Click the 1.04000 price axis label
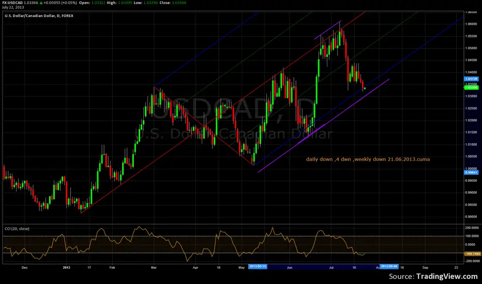This screenshot has width=482, height=284. [471, 72]
